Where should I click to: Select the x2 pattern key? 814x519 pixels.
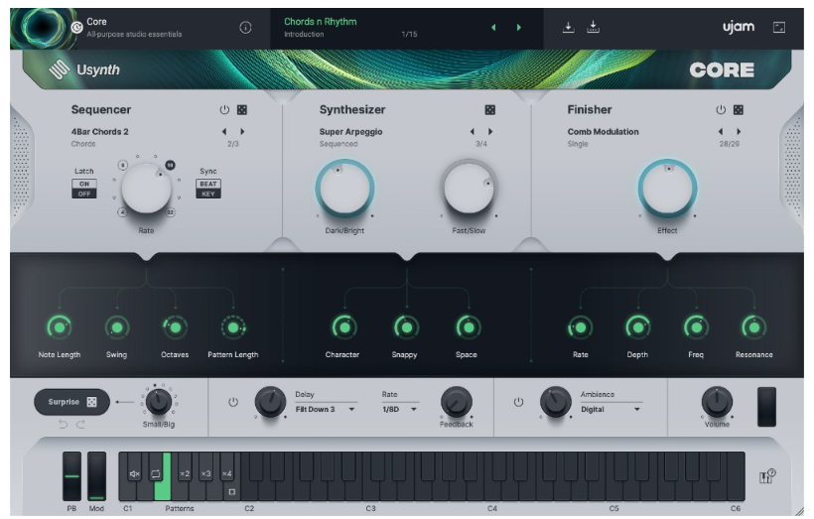(184, 474)
